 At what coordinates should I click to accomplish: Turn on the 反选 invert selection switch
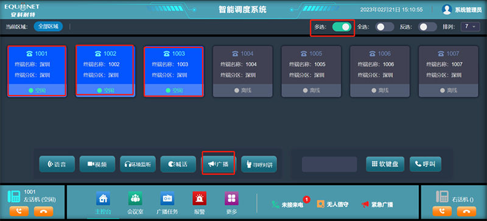427,27
